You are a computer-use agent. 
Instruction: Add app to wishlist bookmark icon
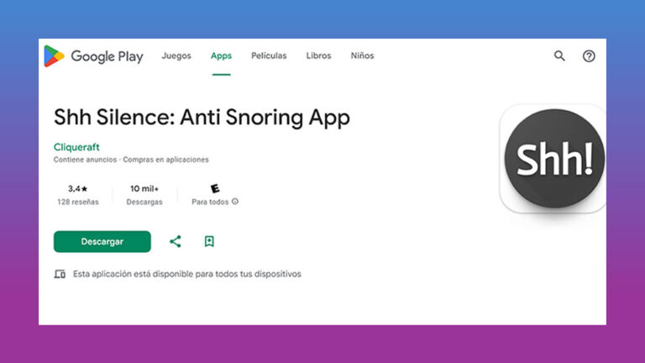(x=209, y=242)
